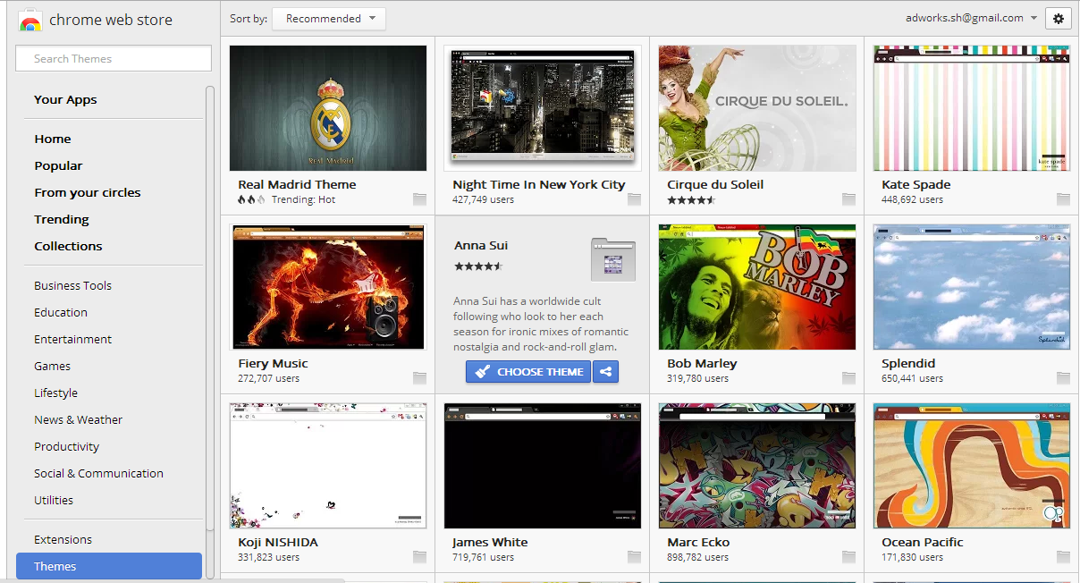Open the News & Weather category
This screenshot has height=583, width=1080.
click(79, 420)
